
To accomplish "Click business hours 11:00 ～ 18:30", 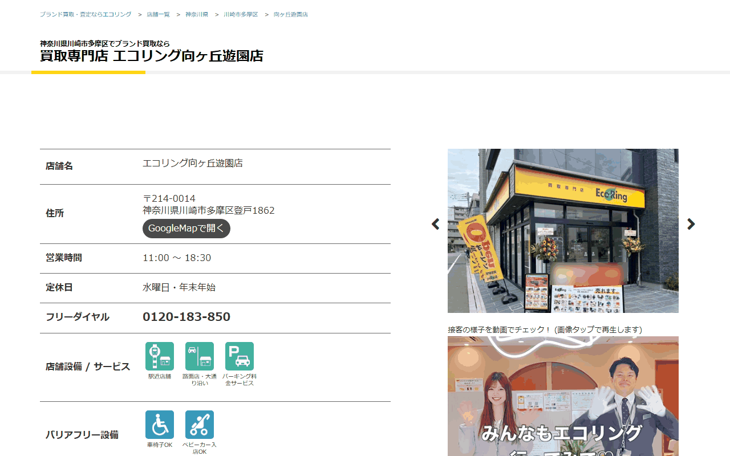I will point(177,258).
